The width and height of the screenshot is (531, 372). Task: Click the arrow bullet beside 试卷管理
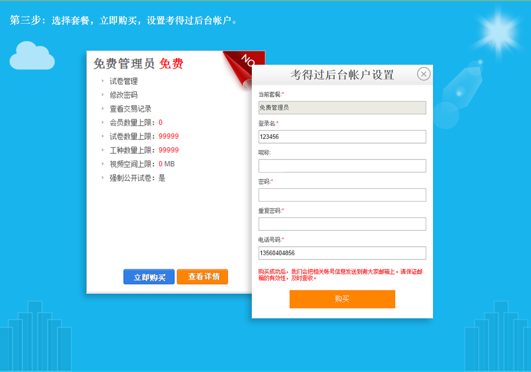103,81
